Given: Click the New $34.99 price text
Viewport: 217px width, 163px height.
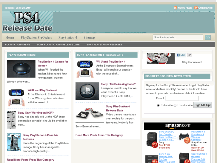Looking at the screenshot, I should coord(197,148).
